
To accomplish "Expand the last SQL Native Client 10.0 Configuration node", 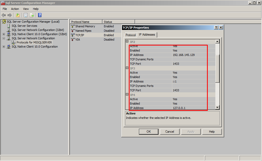I will point(4,47).
